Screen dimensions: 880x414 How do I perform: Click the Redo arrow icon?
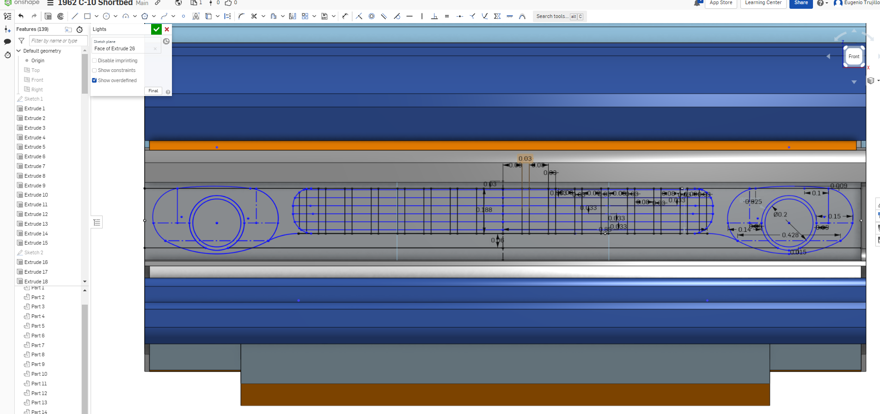click(34, 16)
